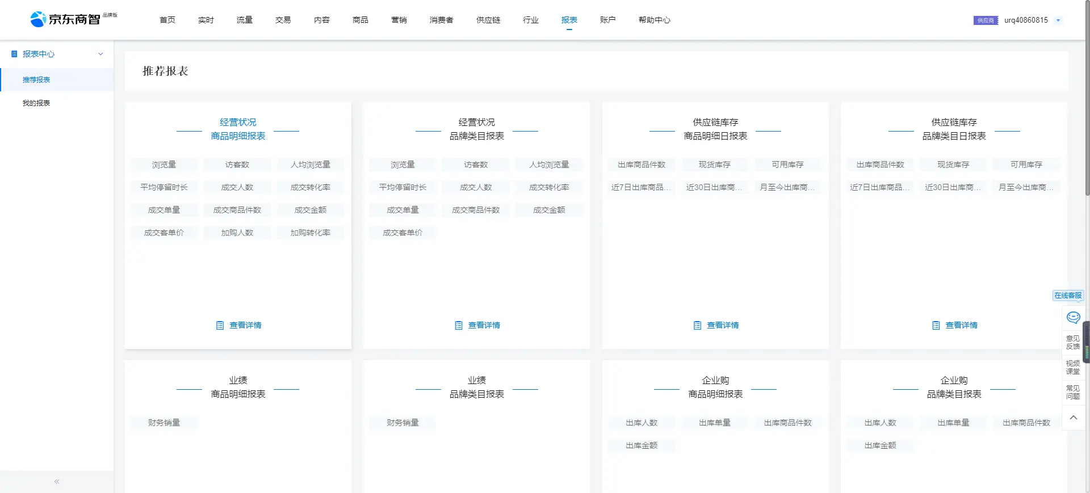This screenshot has height=493, width=1090.
Task: Click the 意见反馈 feedback button
Action: [x=1072, y=343]
